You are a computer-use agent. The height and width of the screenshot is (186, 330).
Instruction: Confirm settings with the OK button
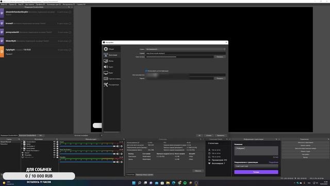pos(200,135)
